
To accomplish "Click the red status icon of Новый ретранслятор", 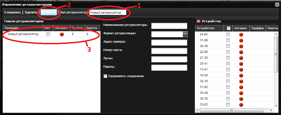I will (62, 34).
